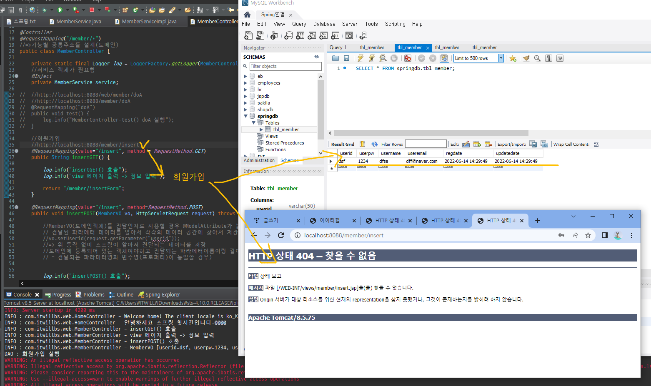Click the Result Grid button
651x386 pixels.
pos(343,144)
